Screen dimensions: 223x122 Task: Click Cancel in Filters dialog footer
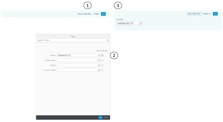106,118
